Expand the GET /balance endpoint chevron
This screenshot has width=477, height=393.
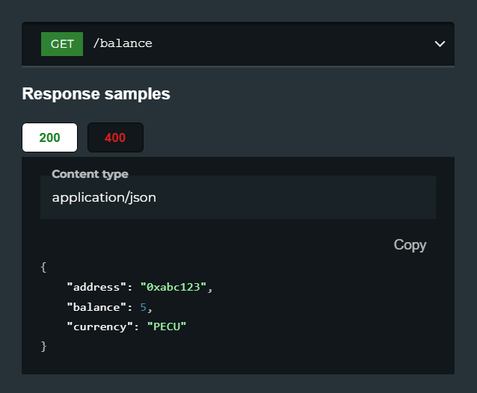(440, 44)
